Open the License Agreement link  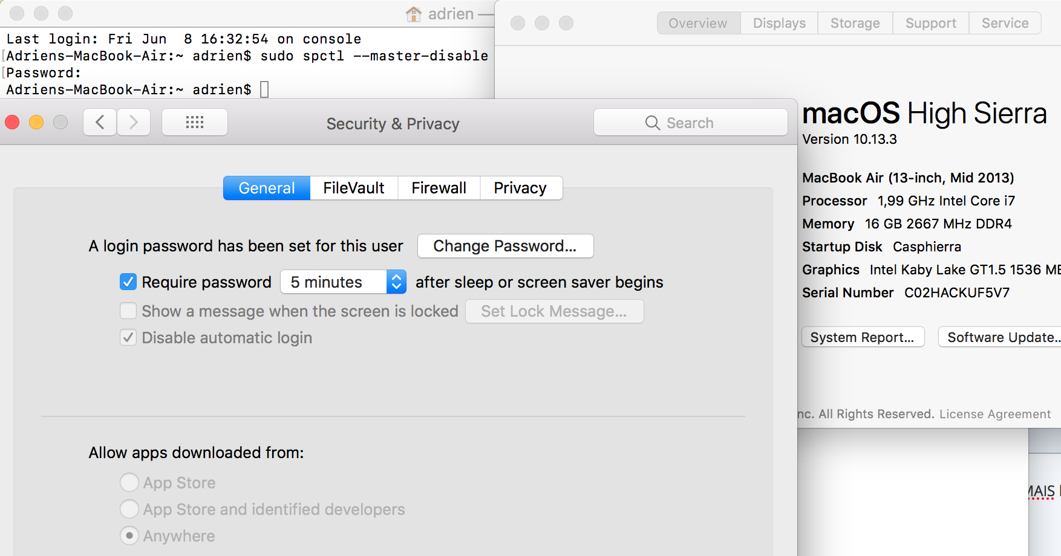994,414
